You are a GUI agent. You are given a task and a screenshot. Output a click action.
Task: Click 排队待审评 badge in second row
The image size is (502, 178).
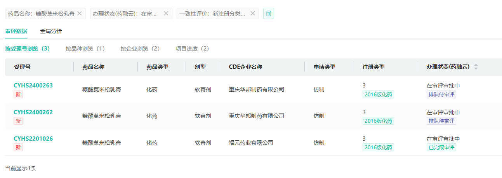(441, 121)
